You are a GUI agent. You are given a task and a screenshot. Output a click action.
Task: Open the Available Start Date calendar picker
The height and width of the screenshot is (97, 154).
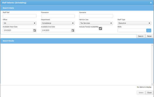[35, 30]
